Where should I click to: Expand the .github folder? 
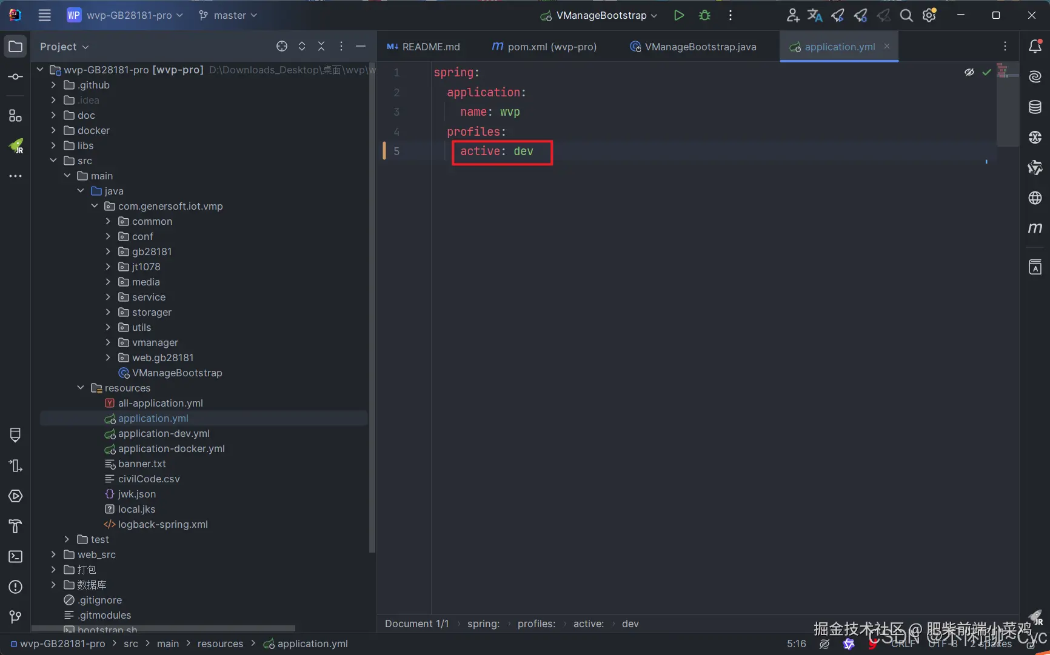(x=53, y=85)
